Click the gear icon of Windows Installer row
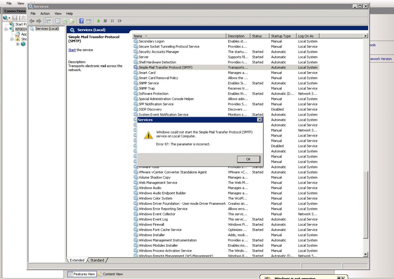 [136, 235]
